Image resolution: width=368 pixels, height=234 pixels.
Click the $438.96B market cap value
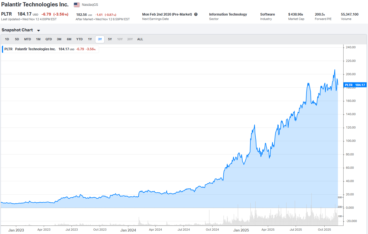coord(296,14)
